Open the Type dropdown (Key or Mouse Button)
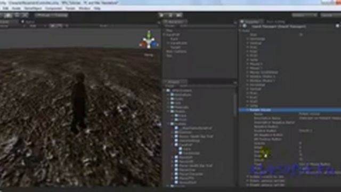The height and width of the screenshot is (192, 341). (x=320, y=164)
